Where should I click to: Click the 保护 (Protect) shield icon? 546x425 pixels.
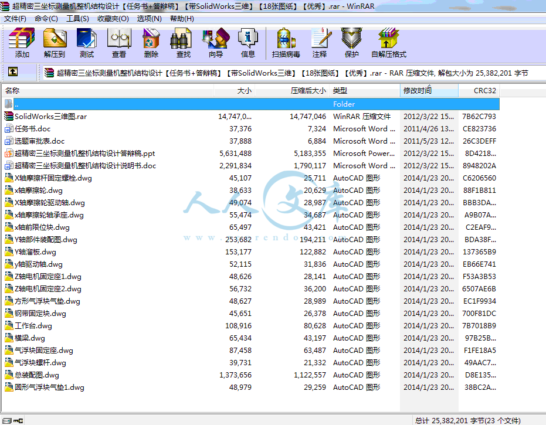click(351, 38)
